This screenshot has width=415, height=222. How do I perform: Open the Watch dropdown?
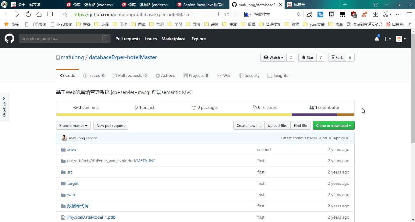pos(273,57)
